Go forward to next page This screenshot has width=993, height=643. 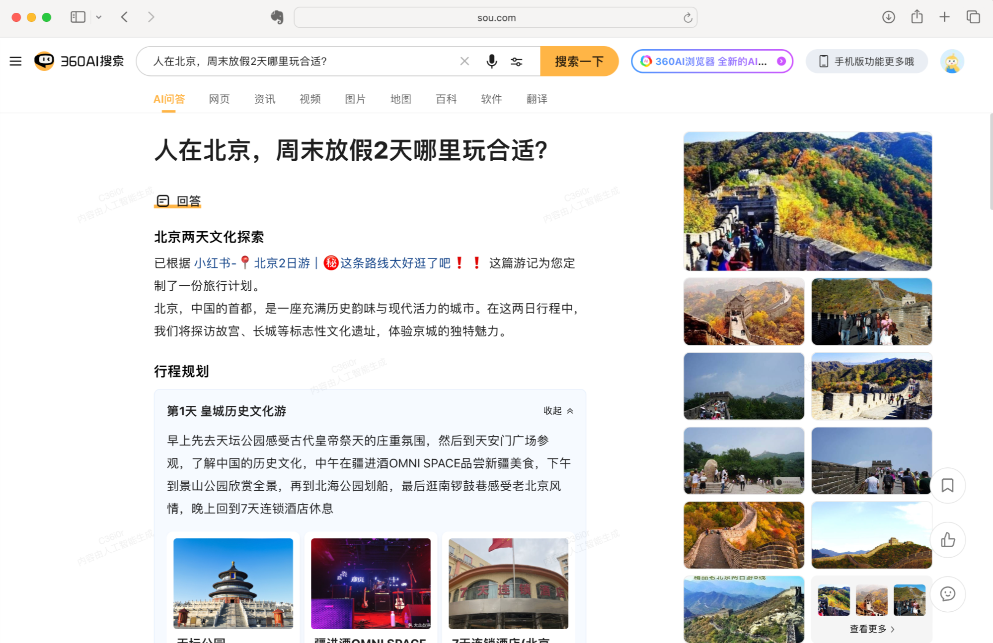(151, 17)
